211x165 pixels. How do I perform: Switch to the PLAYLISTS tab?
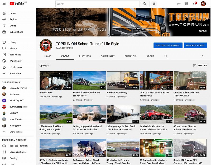coord(85,56)
